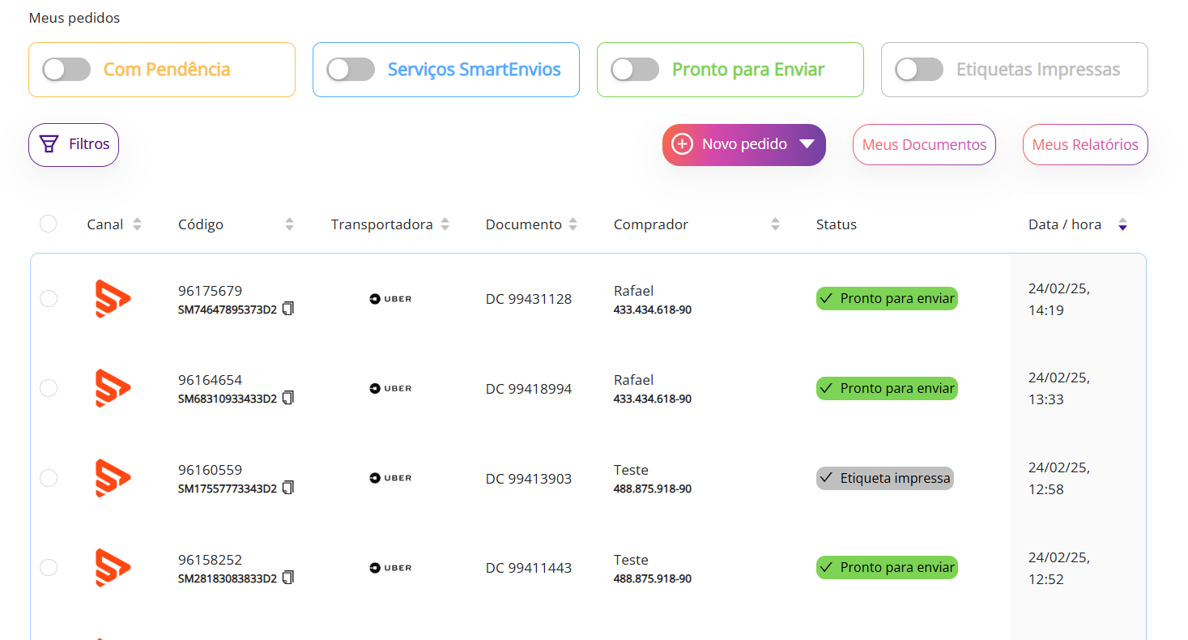Click Uber carrier logo for order 96175679
Viewport: 1188px width, 640px height.
point(390,299)
